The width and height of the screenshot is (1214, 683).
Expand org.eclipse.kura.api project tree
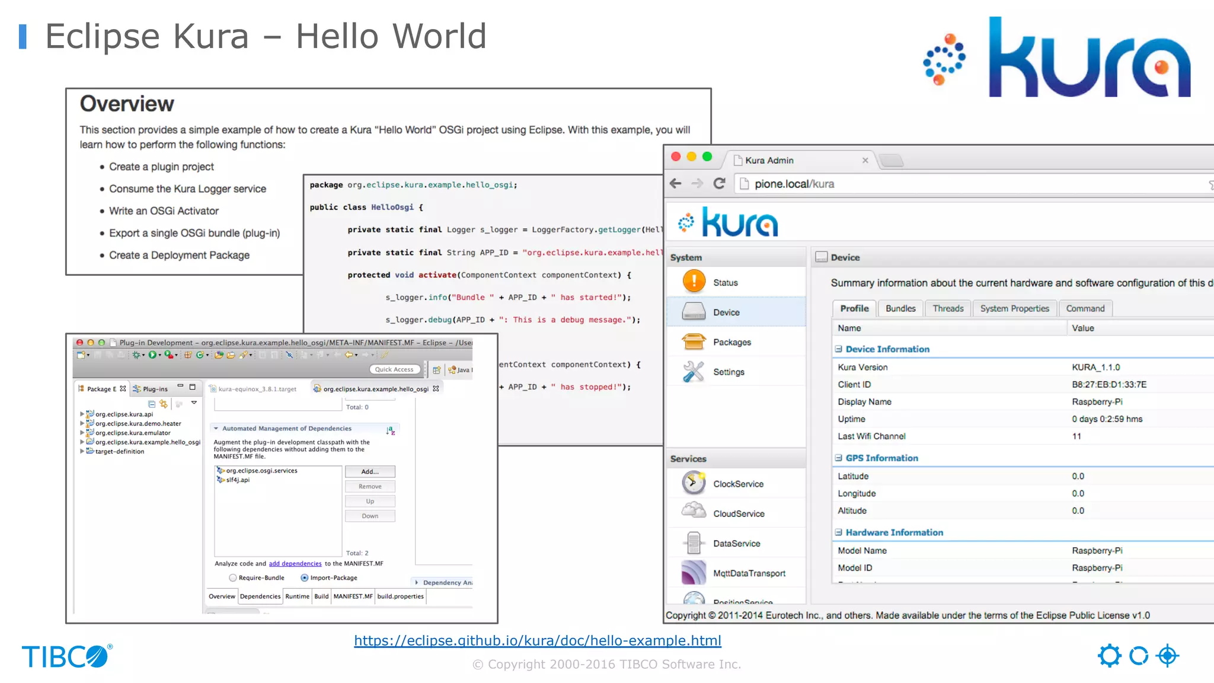coord(82,414)
